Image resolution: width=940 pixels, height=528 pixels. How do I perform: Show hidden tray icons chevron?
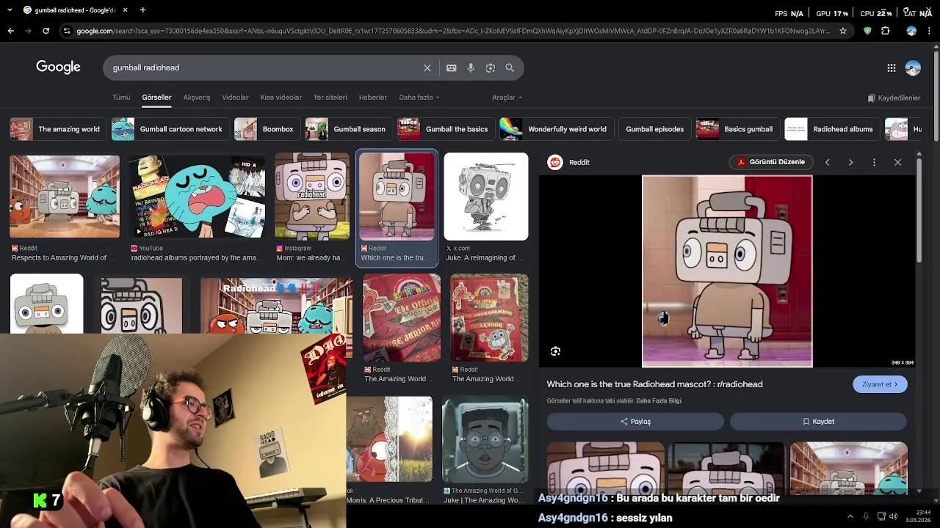850,516
